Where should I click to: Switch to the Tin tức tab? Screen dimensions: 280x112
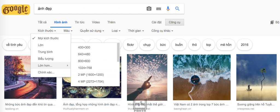pyautogui.click(x=80, y=22)
